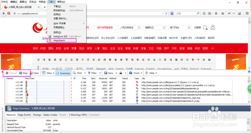The width and height of the screenshot is (251, 133).
Task: Go to the Firefox home page icon
Action: (222, 14)
